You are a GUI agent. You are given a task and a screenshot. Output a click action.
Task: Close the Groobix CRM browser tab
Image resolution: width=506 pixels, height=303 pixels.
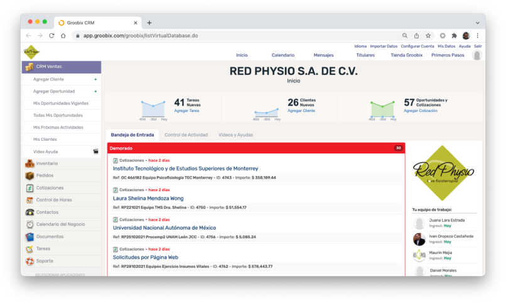tap(136, 23)
